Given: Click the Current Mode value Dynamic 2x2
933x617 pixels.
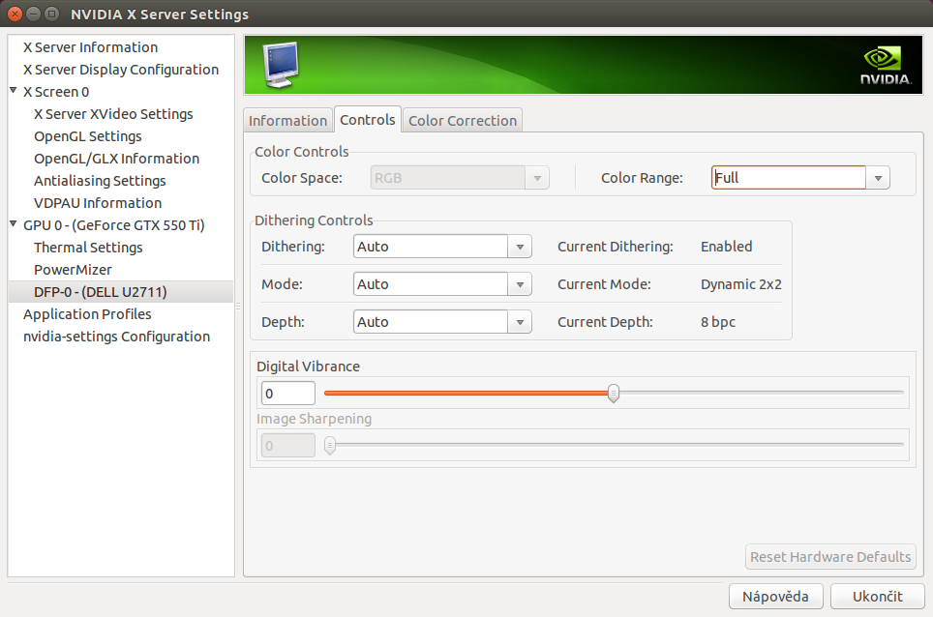Looking at the screenshot, I should click(740, 284).
